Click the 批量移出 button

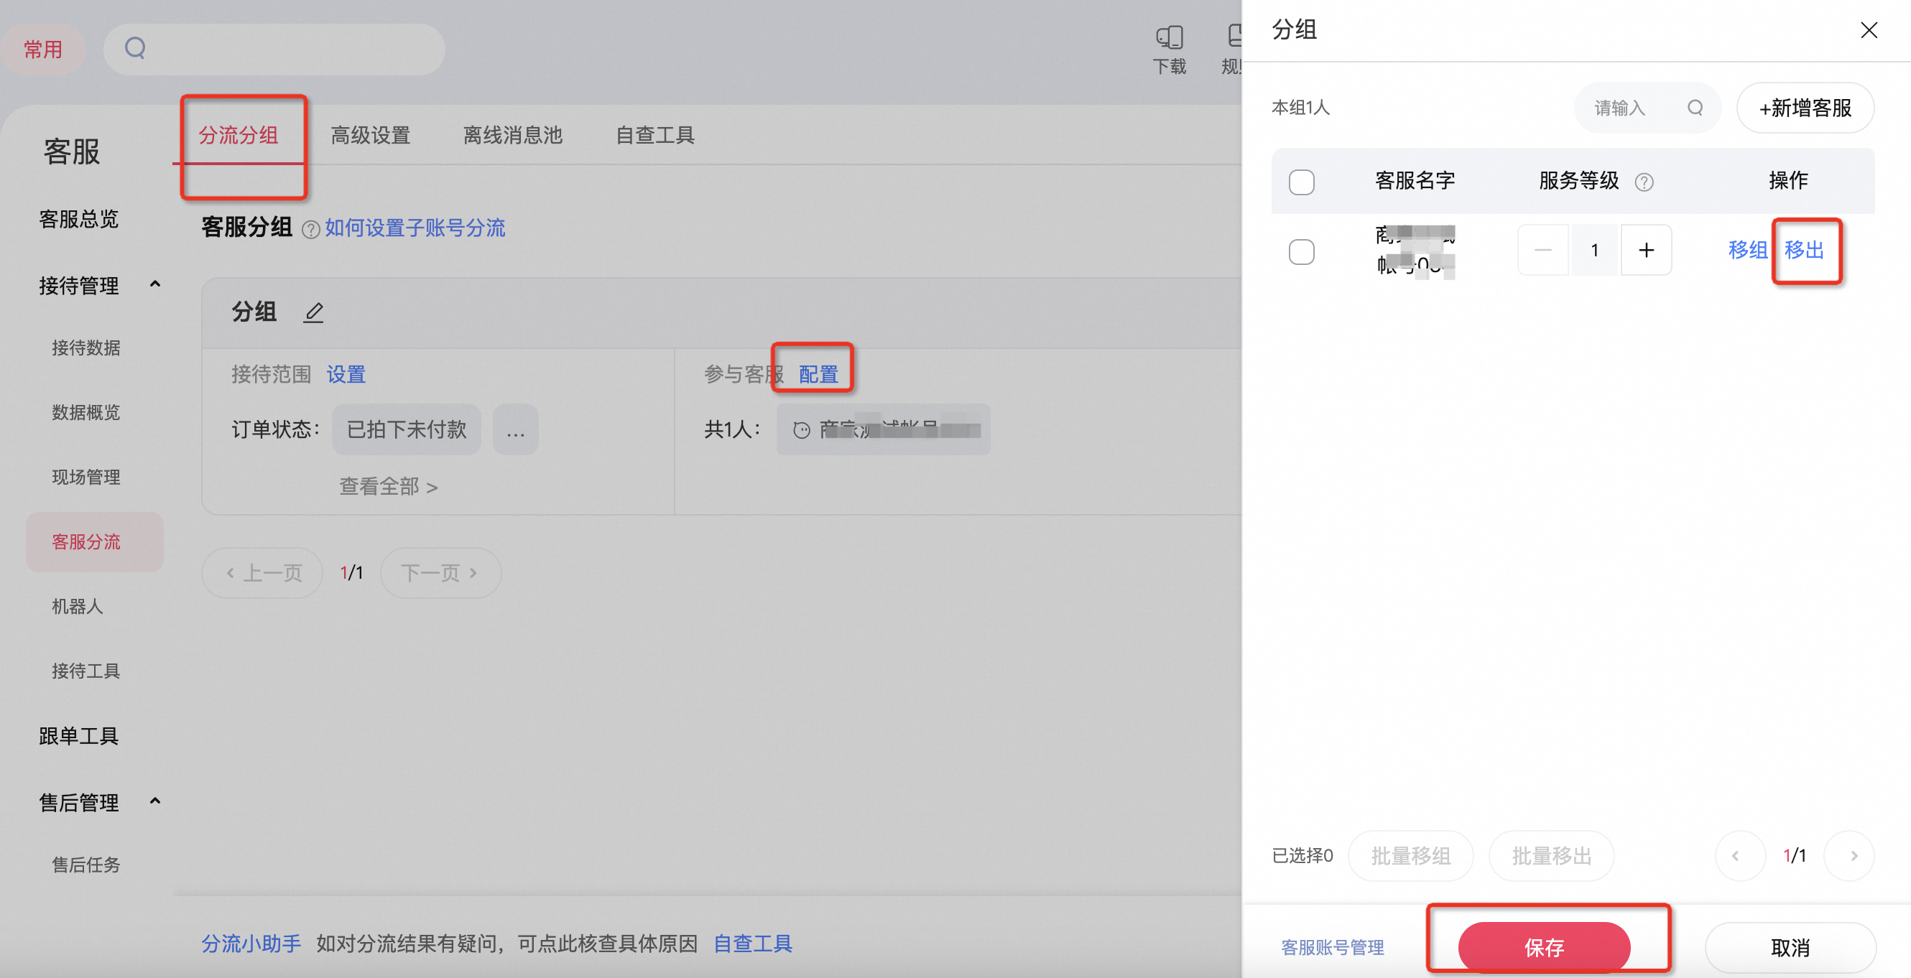[x=1551, y=856]
